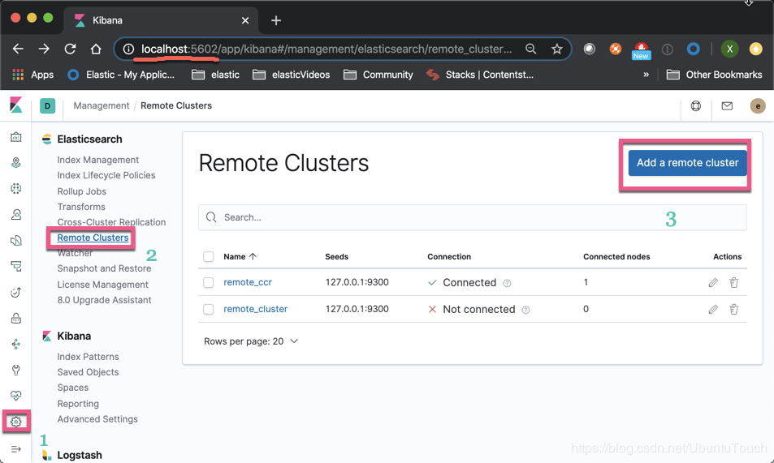This screenshot has width=774, height=463.
Task: Bookmark the page with star icon
Action: [557, 49]
